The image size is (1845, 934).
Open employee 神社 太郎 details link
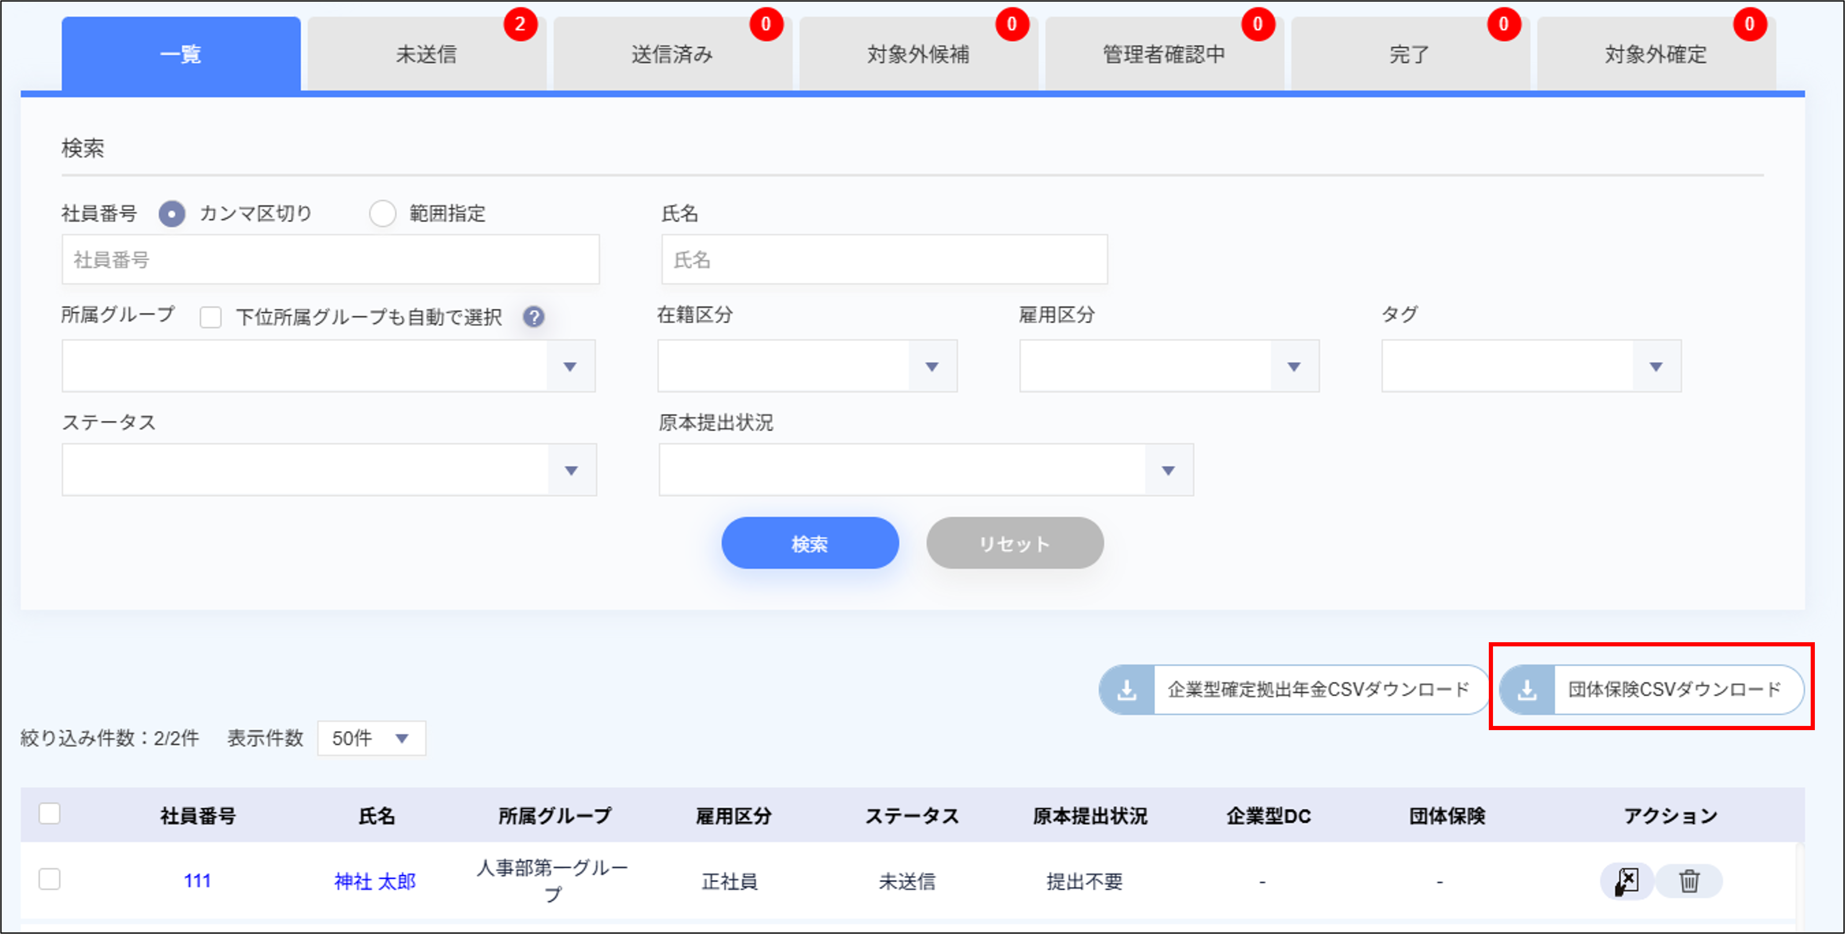point(375,882)
